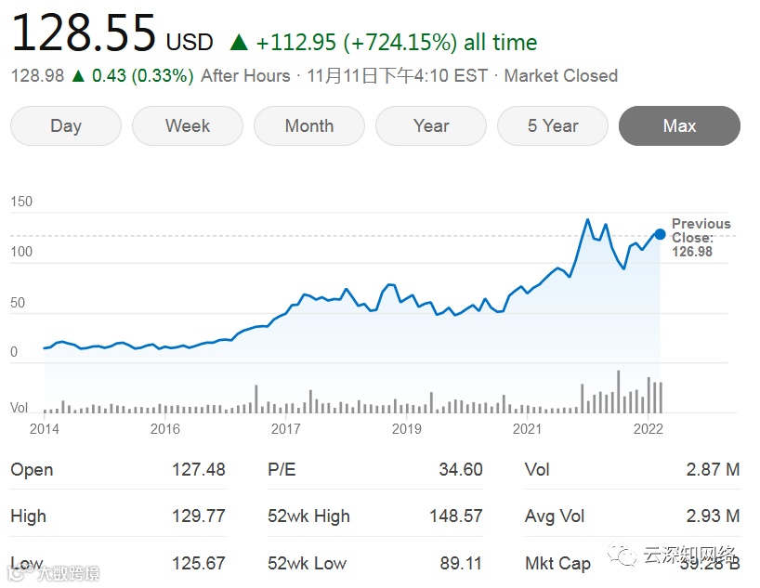Open the 5 Year chart range
The width and height of the screenshot is (760, 588).
coord(553,126)
